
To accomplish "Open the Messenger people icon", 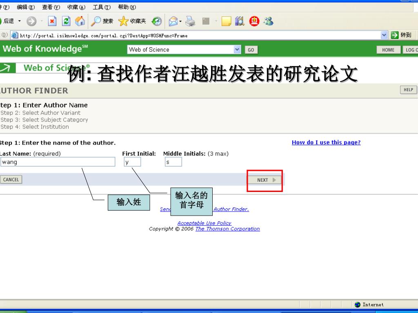I will [269, 21].
